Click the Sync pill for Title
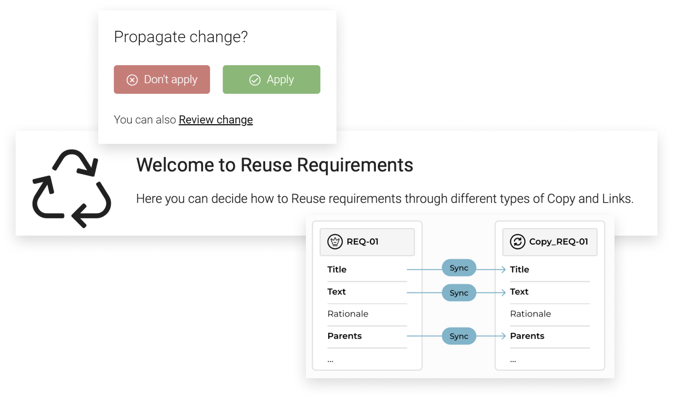The height and width of the screenshot is (399, 673). (x=459, y=268)
